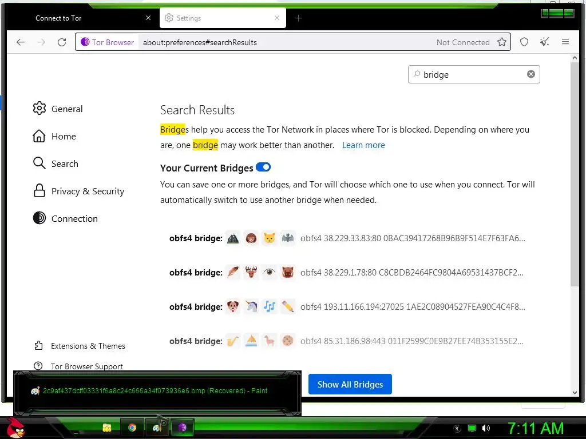Click the Tor Browser identity icon in address bar
Viewport: 586px width, 439px height.
tap(85, 42)
